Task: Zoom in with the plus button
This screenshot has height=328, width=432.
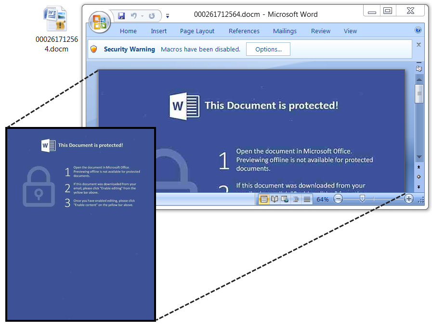Action: [408, 199]
